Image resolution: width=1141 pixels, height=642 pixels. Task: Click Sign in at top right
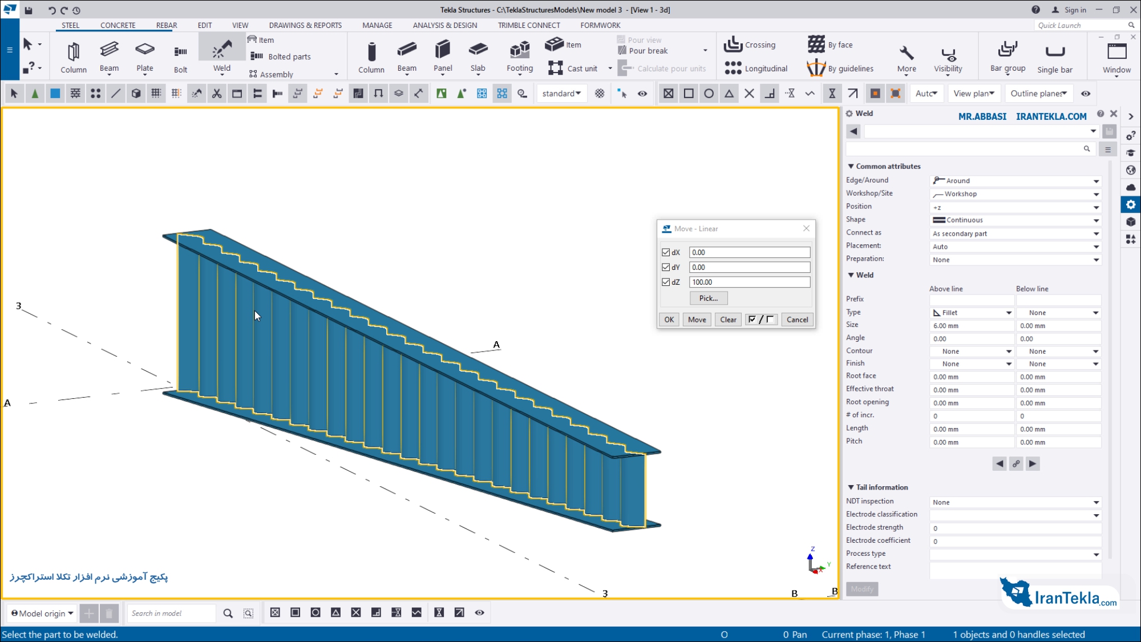[1069, 10]
